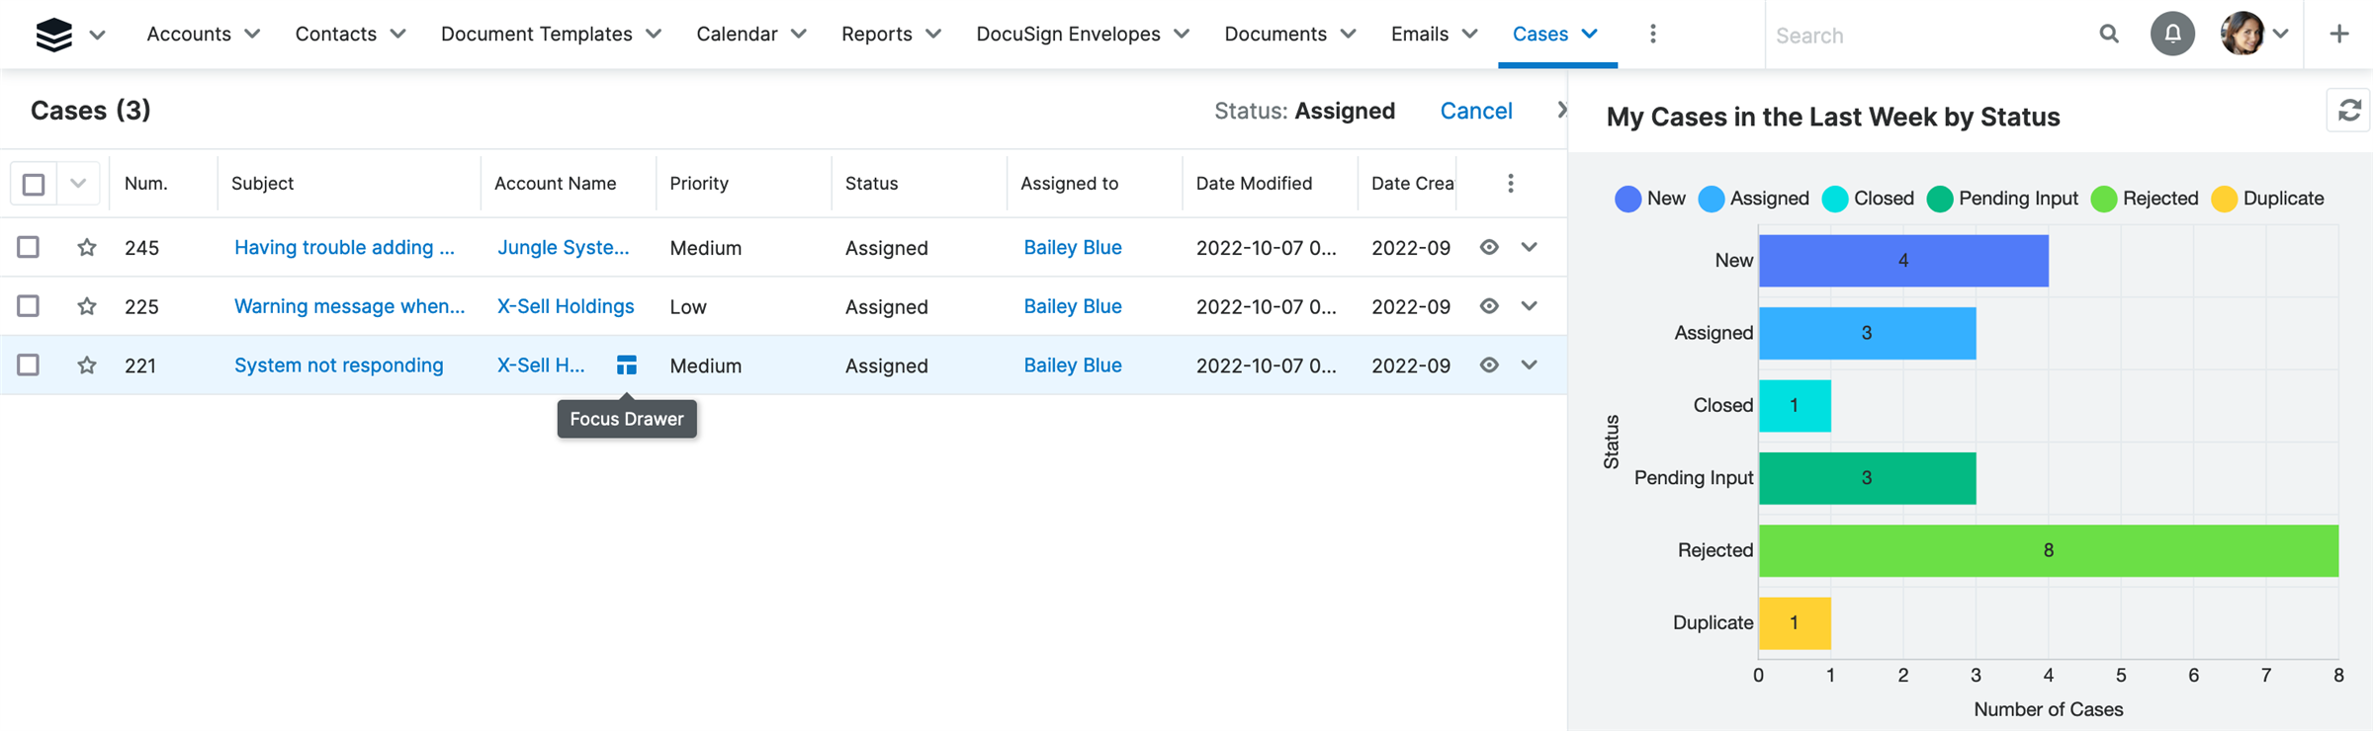Viewport: 2373px width, 731px height.
Task: Select the checkbox for case 221
Action: (29, 365)
